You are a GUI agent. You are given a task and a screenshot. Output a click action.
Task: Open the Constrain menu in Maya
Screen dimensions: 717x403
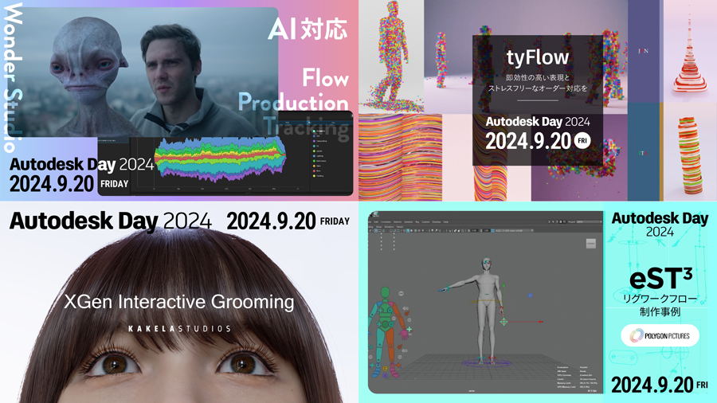coord(386,222)
